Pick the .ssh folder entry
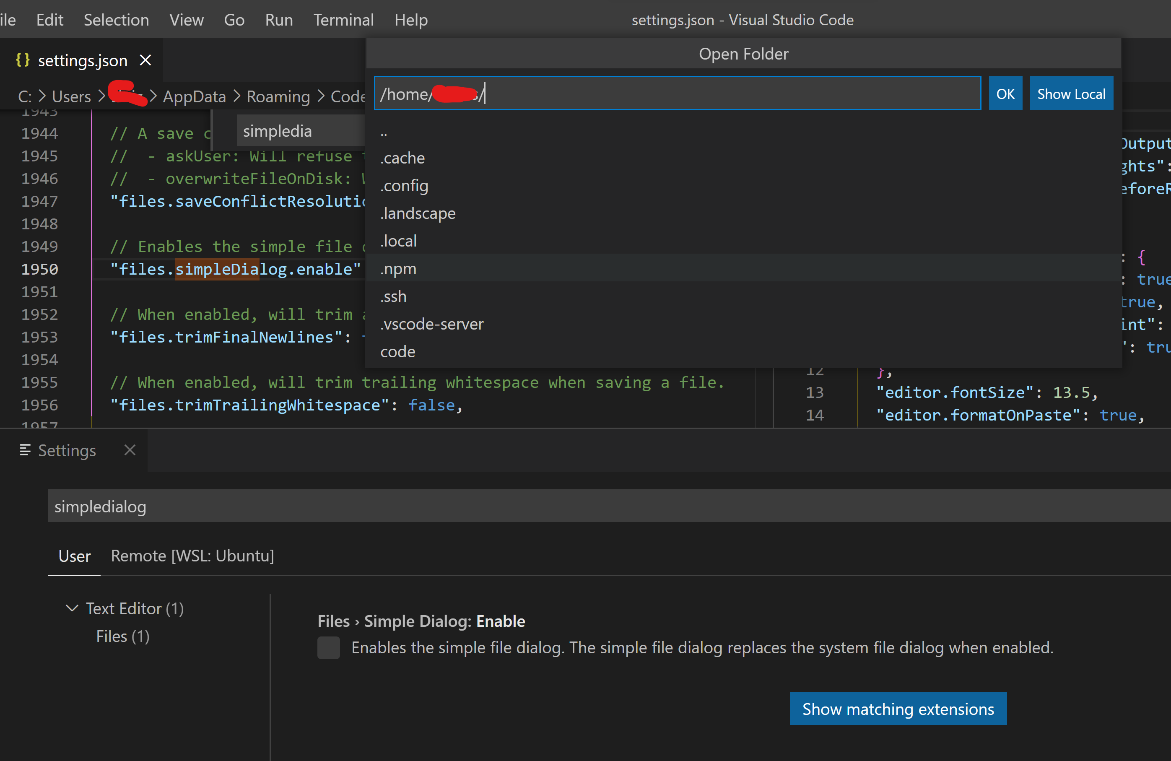This screenshot has width=1171, height=761. [x=743, y=296]
